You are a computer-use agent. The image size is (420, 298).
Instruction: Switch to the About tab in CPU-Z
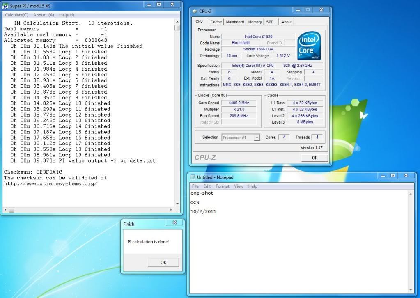click(286, 22)
